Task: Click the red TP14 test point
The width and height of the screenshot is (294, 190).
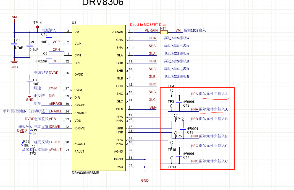Action: [37, 27]
